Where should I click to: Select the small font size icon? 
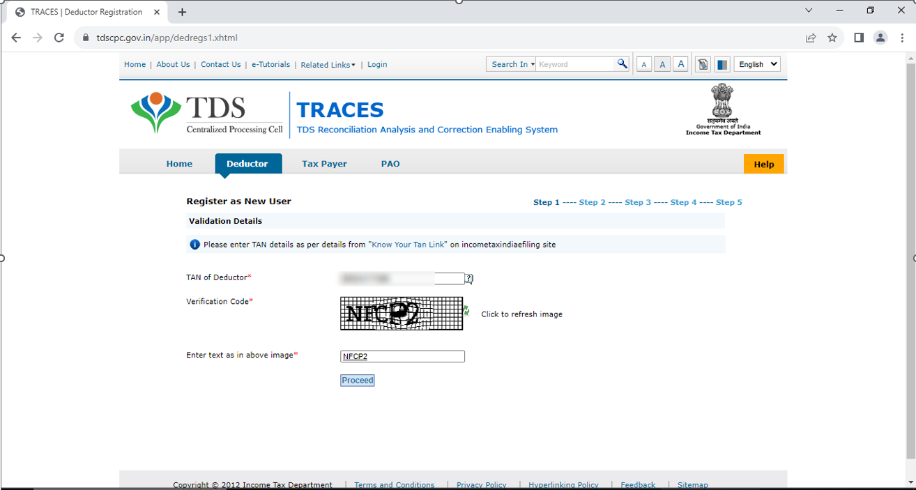tap(643, 63)
